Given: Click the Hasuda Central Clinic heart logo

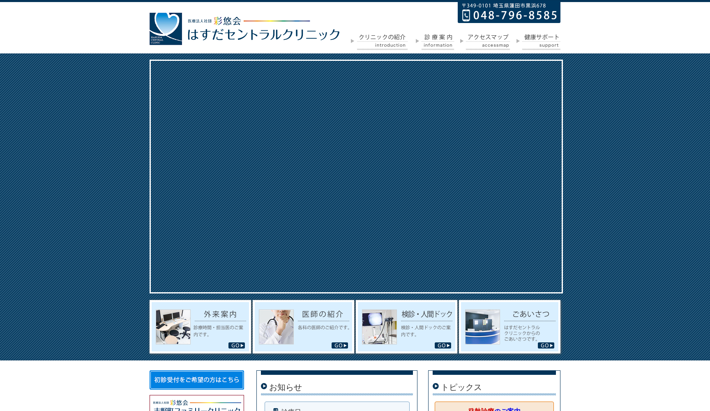Looking at the screenshot, I should pyautogui.click(x=166, y=28).
